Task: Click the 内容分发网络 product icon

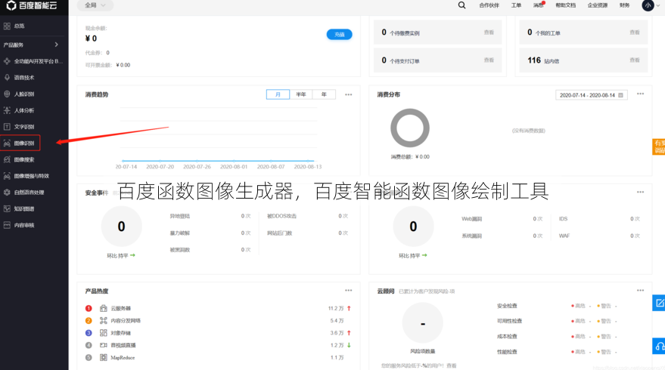Action: 104,320
